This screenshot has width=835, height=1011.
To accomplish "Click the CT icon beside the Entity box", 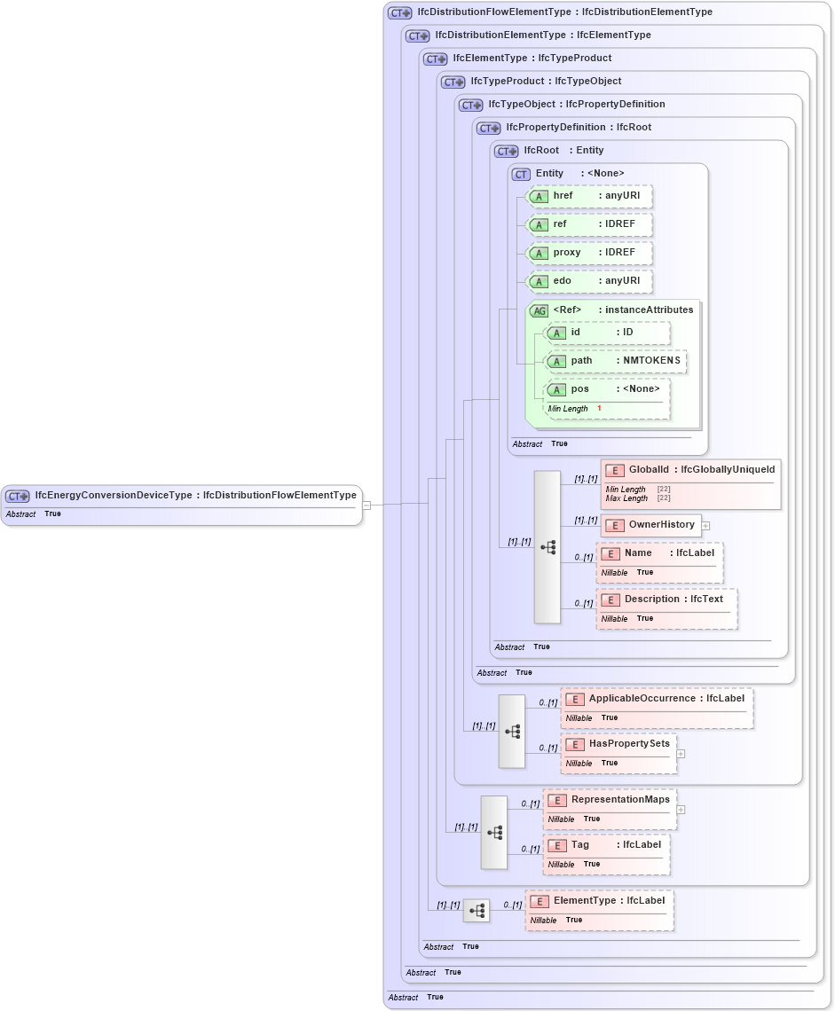I will [521, 174].
